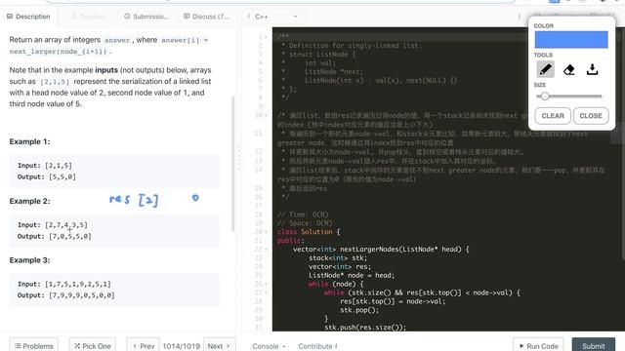Click the '1014/1019' problem counter
The image size is (625, 351).
182,346
